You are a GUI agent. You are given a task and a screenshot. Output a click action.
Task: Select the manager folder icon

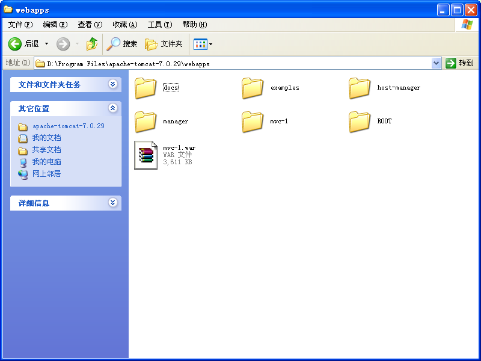click(146, 122)
